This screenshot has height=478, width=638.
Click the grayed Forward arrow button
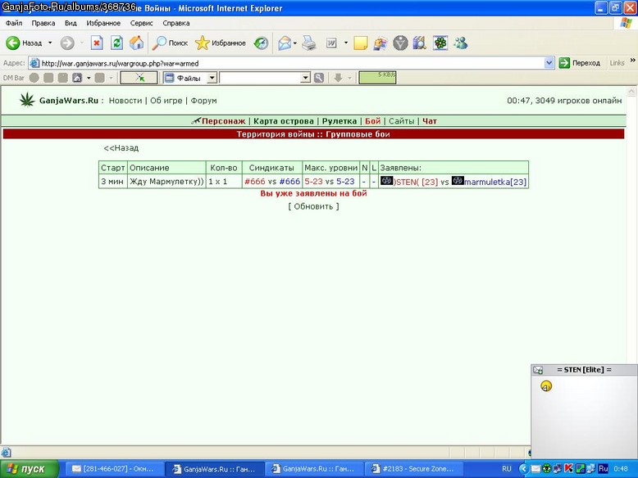tap(67, 43)
